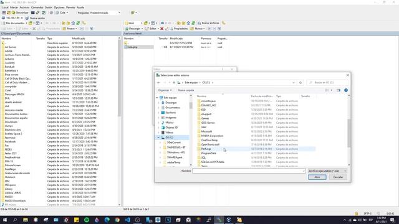The image size is (399, 224).
Task: Select the Adobe folder in the local panel
Action: [x=8, y=51]
